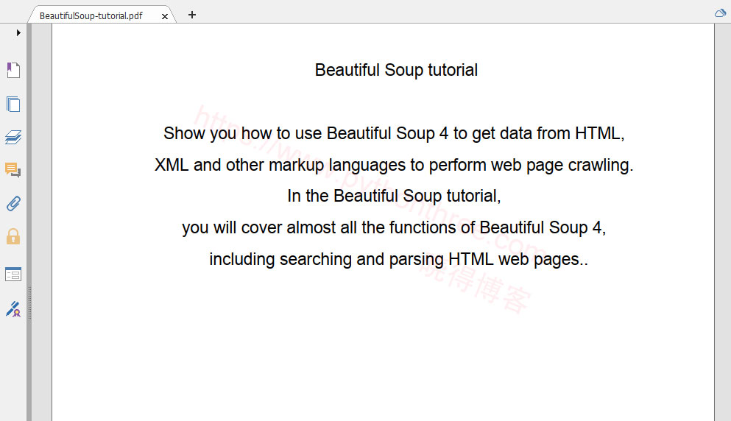
Task: Open the Security lock panel
Action: (13, 237)
